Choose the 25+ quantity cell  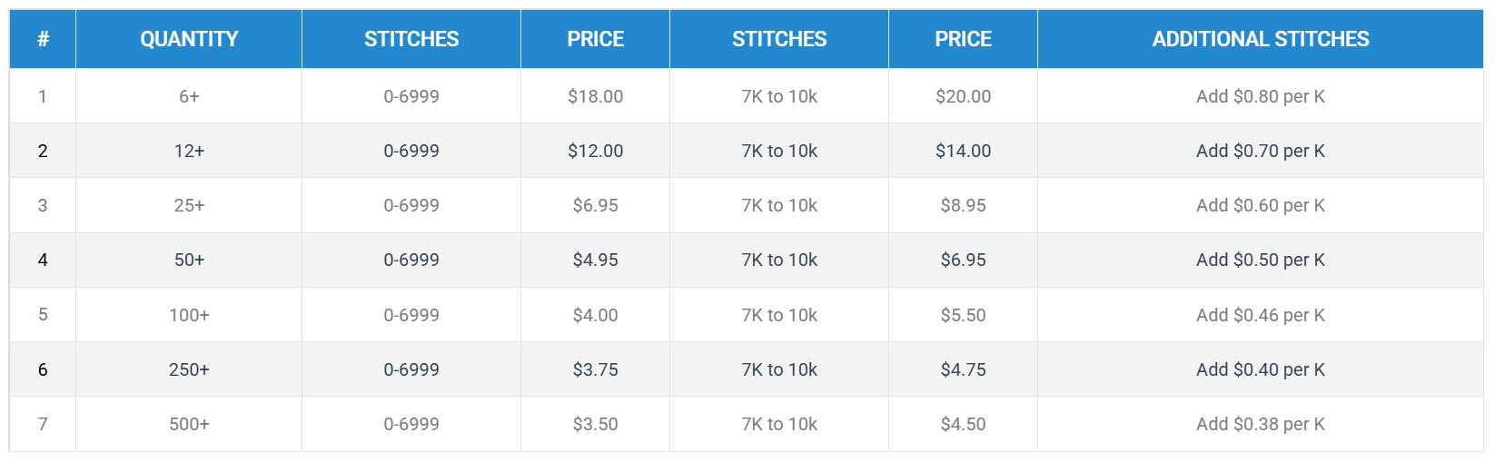(x=189, y=205)
